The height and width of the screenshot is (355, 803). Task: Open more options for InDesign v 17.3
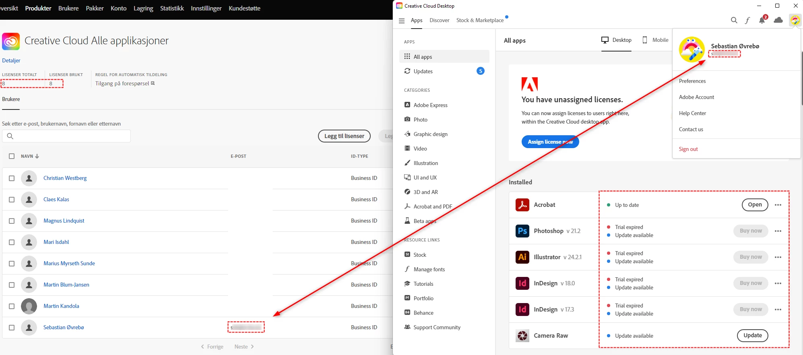coord(778,310)
